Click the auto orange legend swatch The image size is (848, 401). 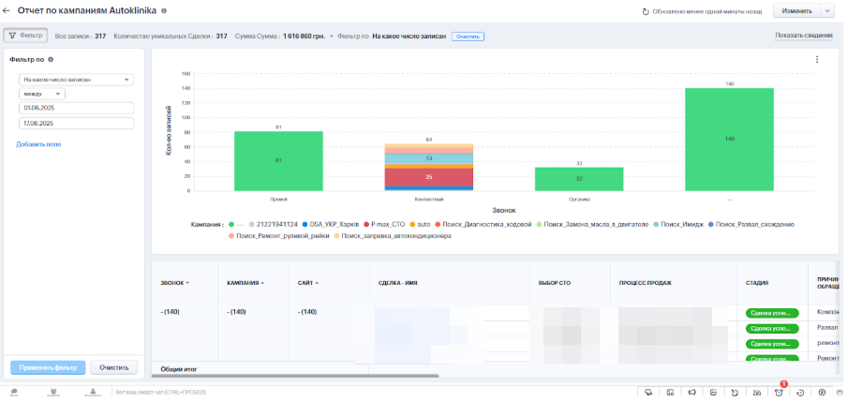pyautogui.click(x=411, y=224)
